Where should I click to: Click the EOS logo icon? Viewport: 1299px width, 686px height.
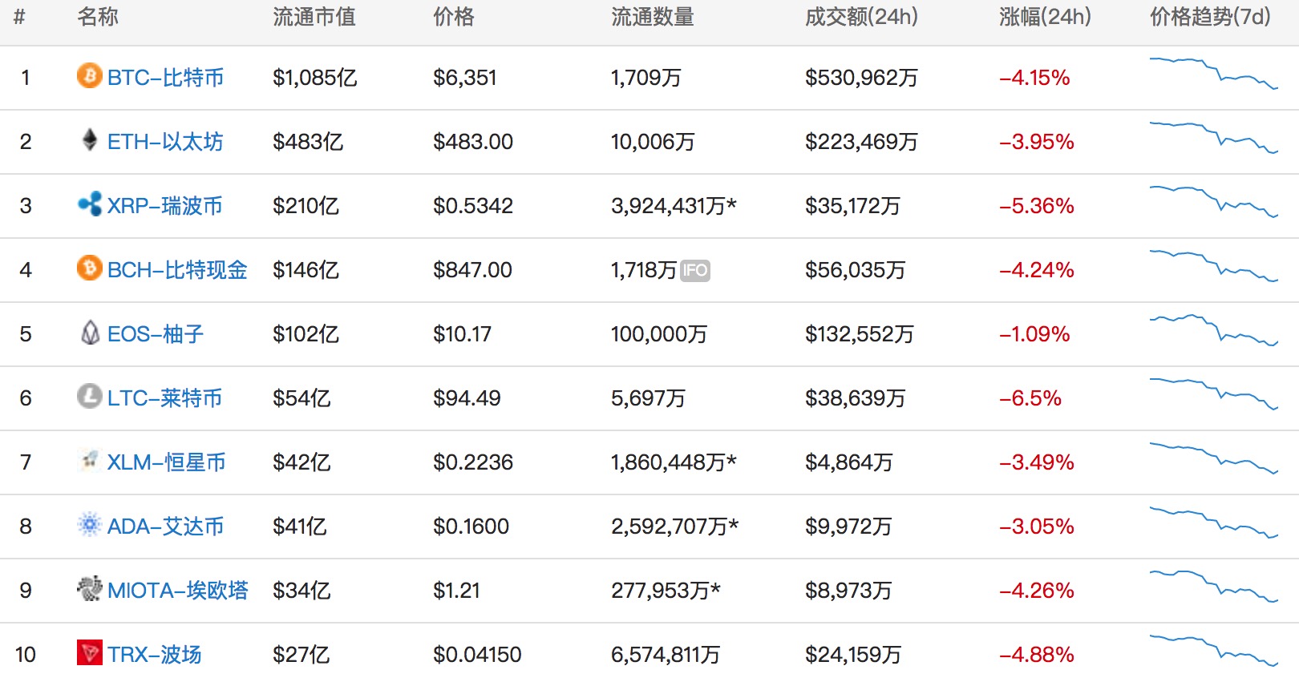[90, 332]
